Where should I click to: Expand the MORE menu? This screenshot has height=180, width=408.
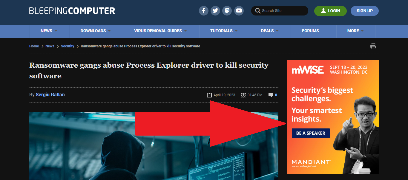[356, 31]
